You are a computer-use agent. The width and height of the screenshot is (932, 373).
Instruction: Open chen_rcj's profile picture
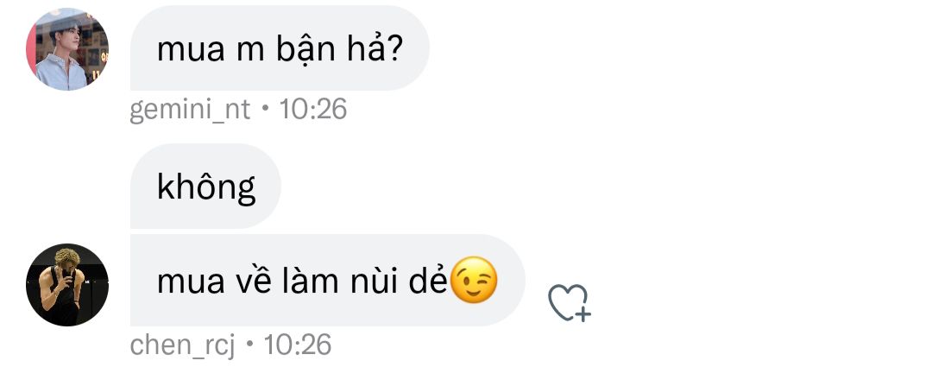[67, 284]
